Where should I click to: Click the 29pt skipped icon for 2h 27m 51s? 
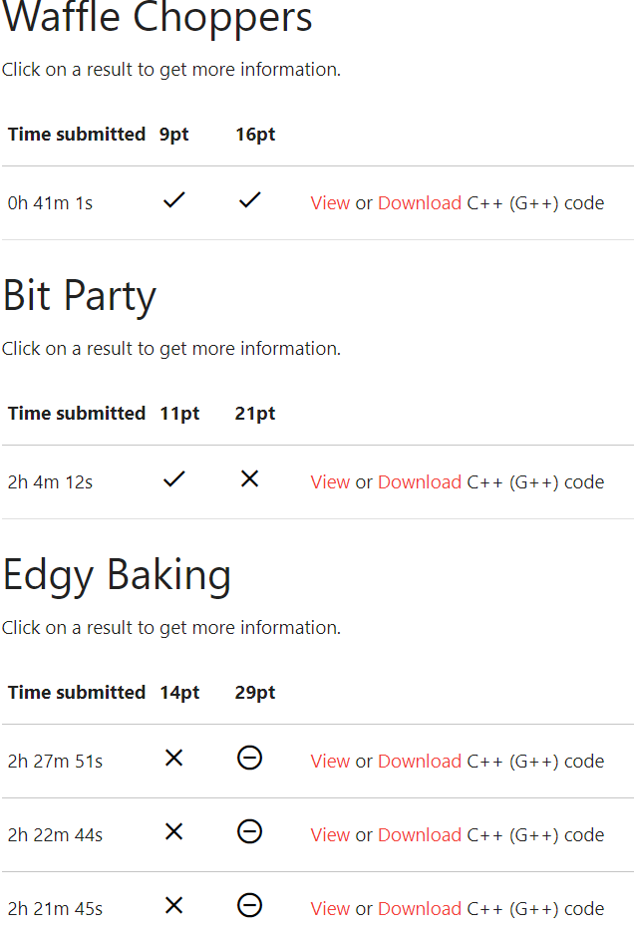[249, 759]
